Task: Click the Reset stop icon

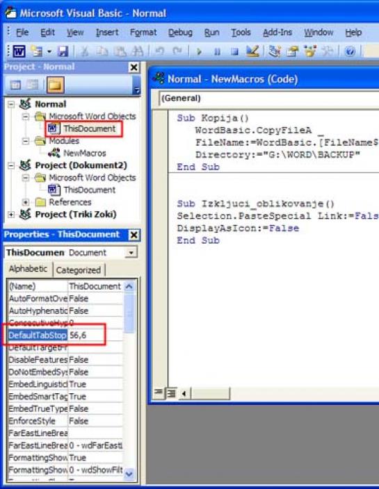Action: tap(235, 51)
